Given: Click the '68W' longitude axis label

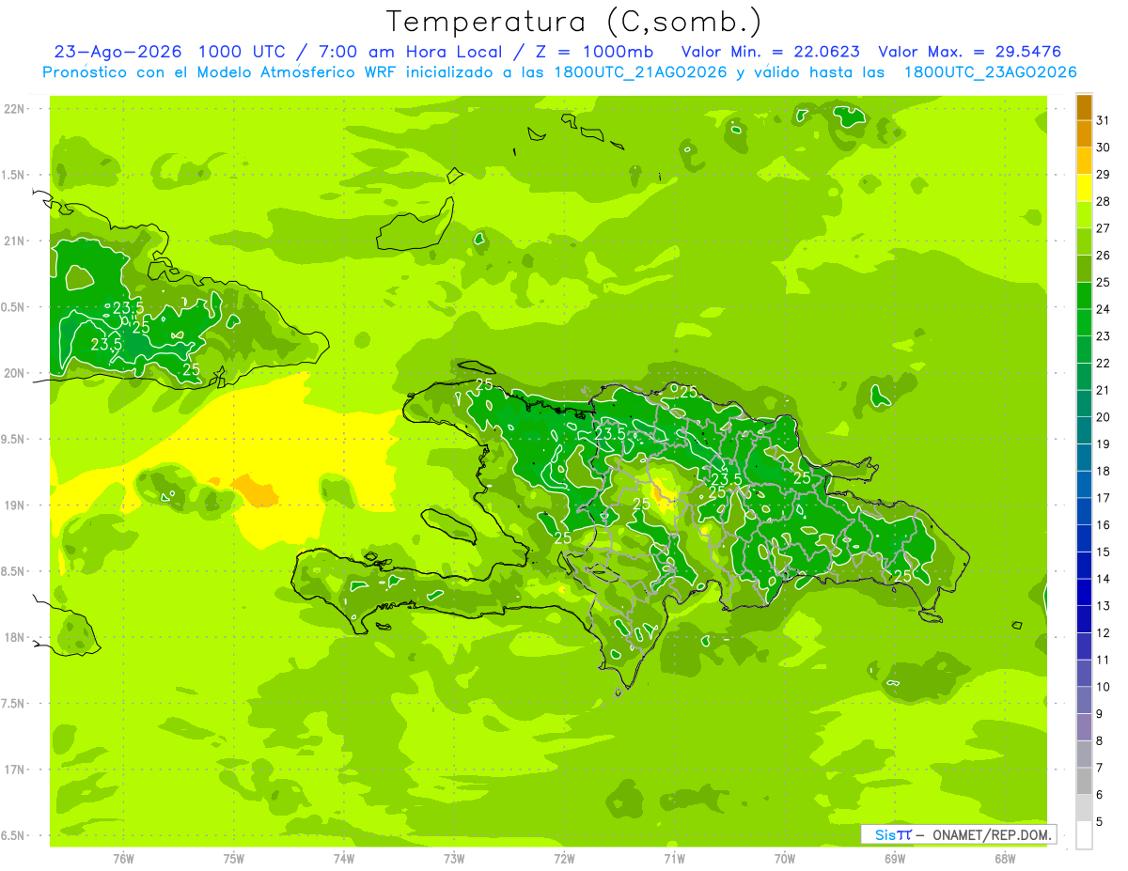Looking at the screenshot, I should [1004, 858].
